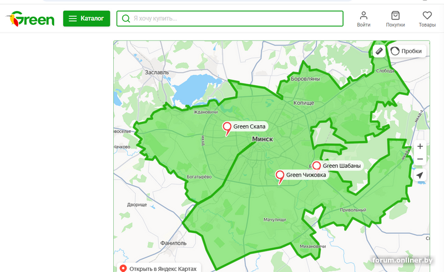Activate the map ruler measuring tool
Image resolution: width=444 pixels, height=272 pixels.
(x=379, y=51)
